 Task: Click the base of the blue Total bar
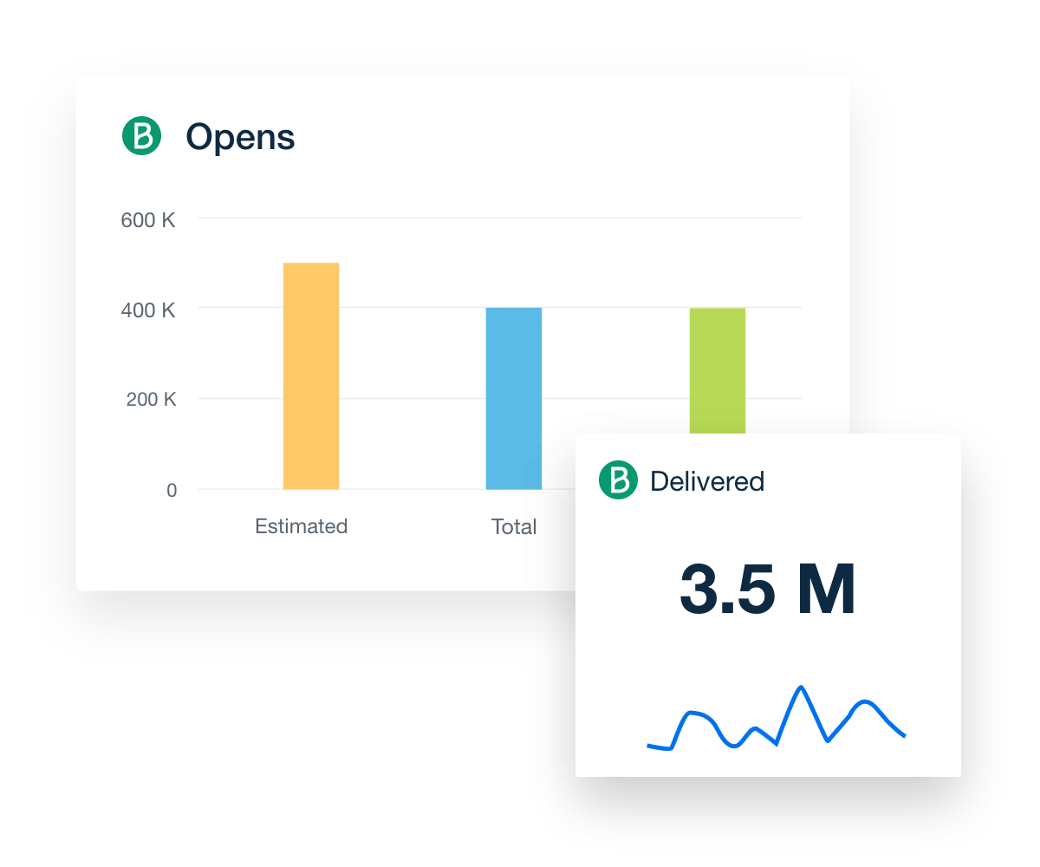pyautogui.click(x=513, y=486)
